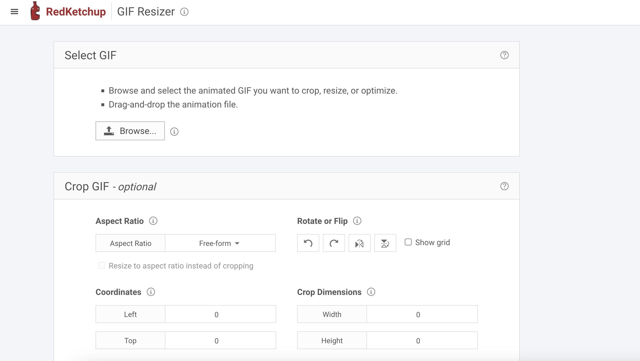Open the hamburger navigation menu
640x361 pixels.
click(x=14, y=12)
